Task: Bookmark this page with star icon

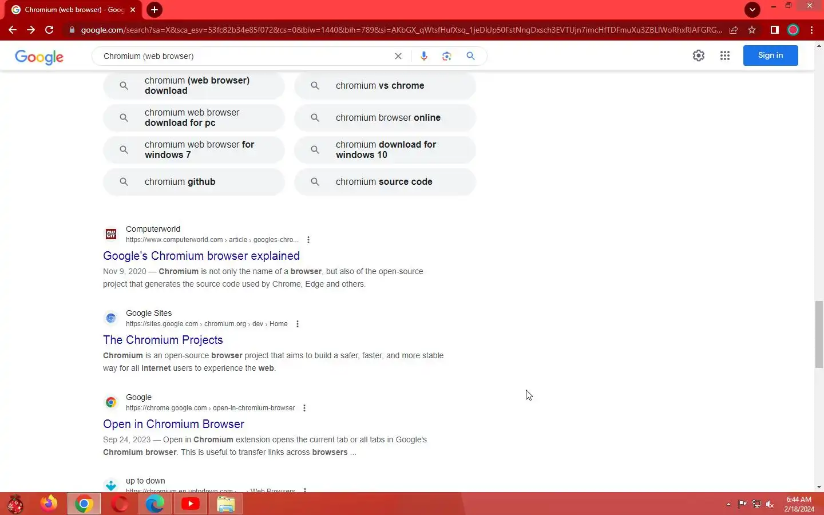Action: coord(752,30)
